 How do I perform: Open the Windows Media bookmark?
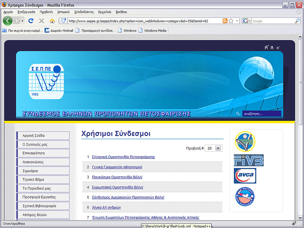[x=153, y=30]
